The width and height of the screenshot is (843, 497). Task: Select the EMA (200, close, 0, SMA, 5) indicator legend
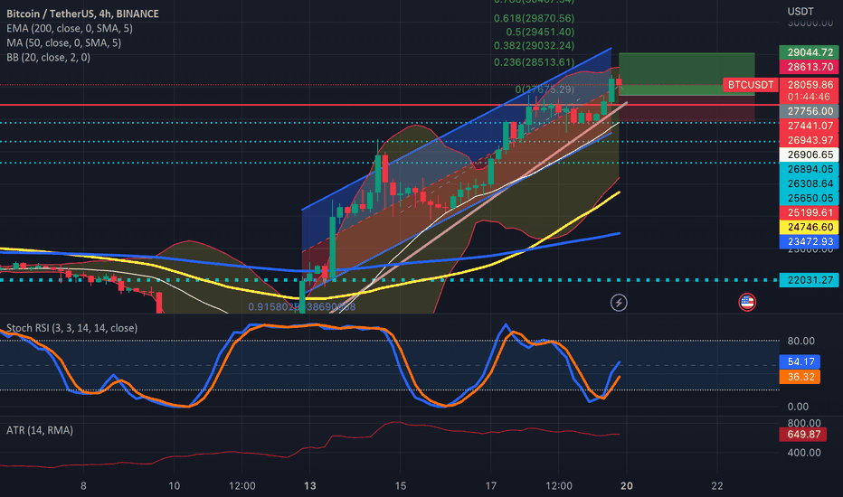coord(70,28)
